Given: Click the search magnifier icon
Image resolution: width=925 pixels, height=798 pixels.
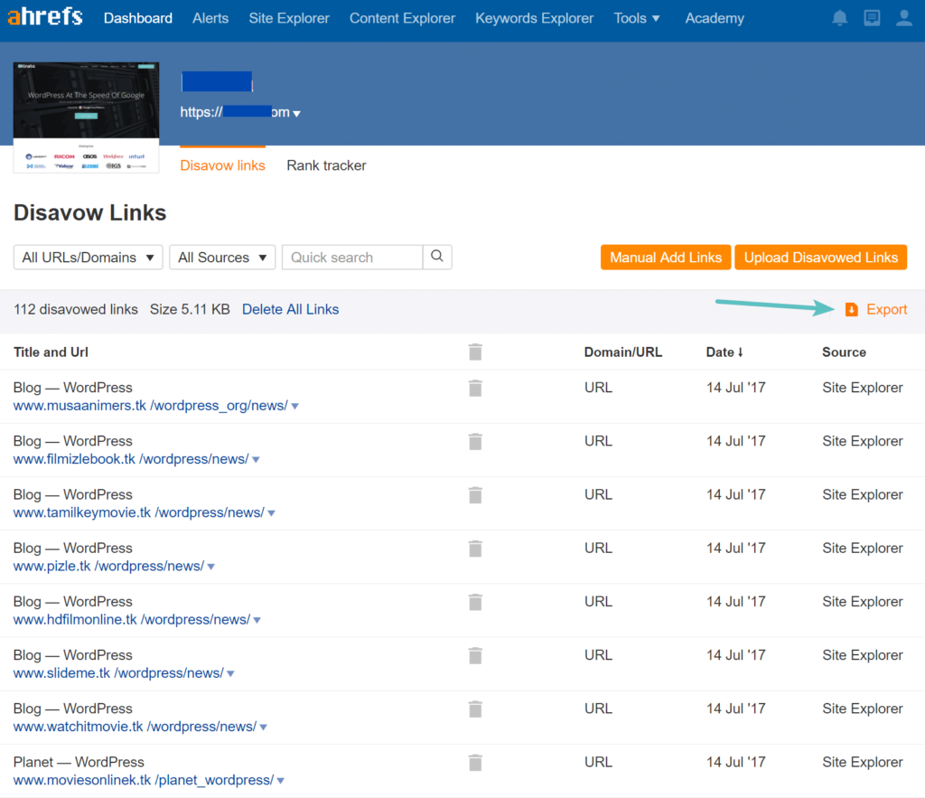Looking at the screenshot, I should coord(437,257).
